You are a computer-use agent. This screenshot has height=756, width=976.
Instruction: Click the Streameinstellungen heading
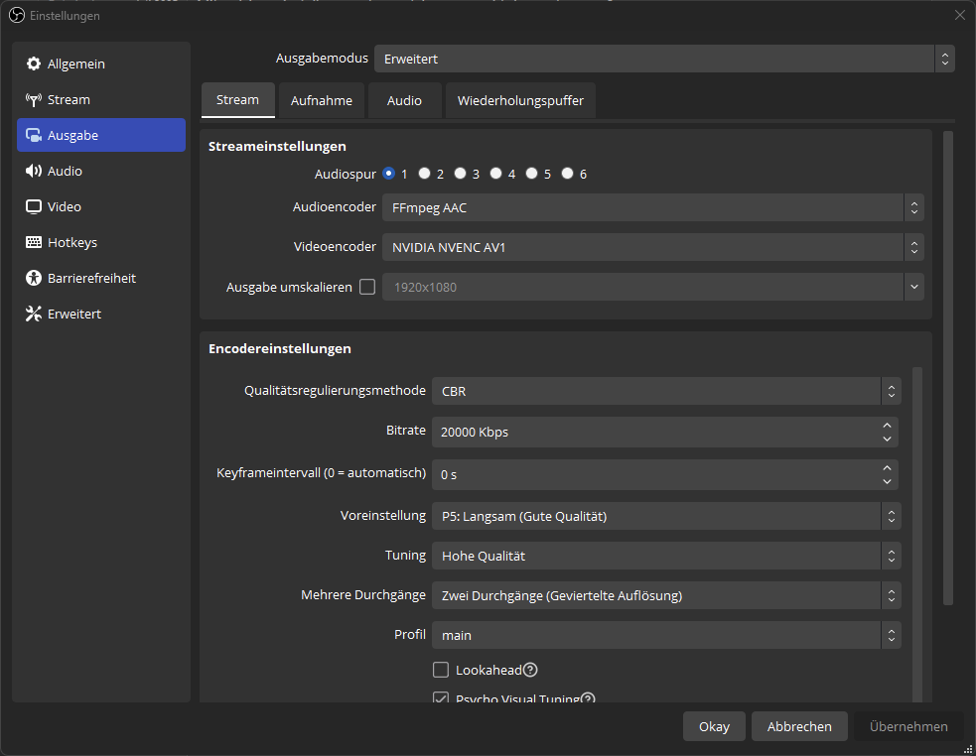tap(277, 146)
